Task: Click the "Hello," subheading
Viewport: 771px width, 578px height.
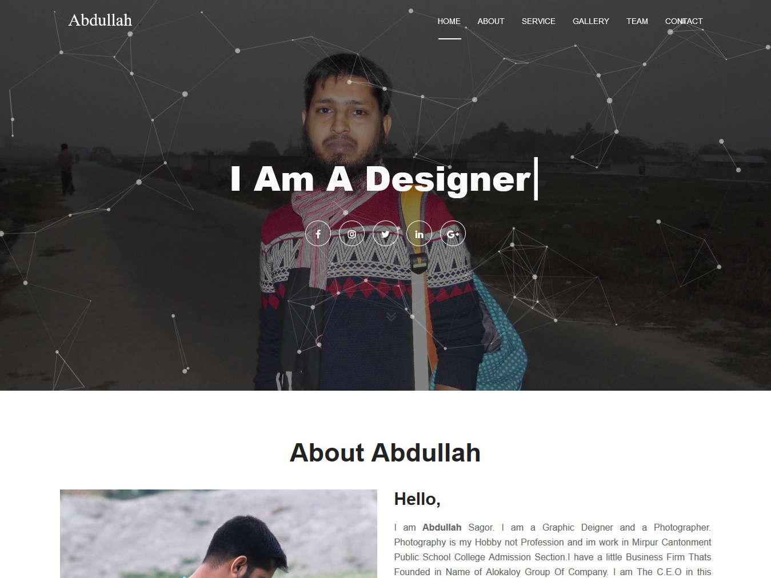Action: pyautogui.click(x=417, y=500)
